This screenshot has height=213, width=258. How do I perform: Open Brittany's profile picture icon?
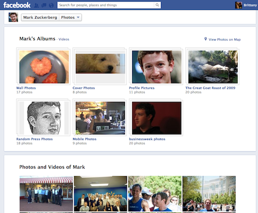tap(238, 5)
